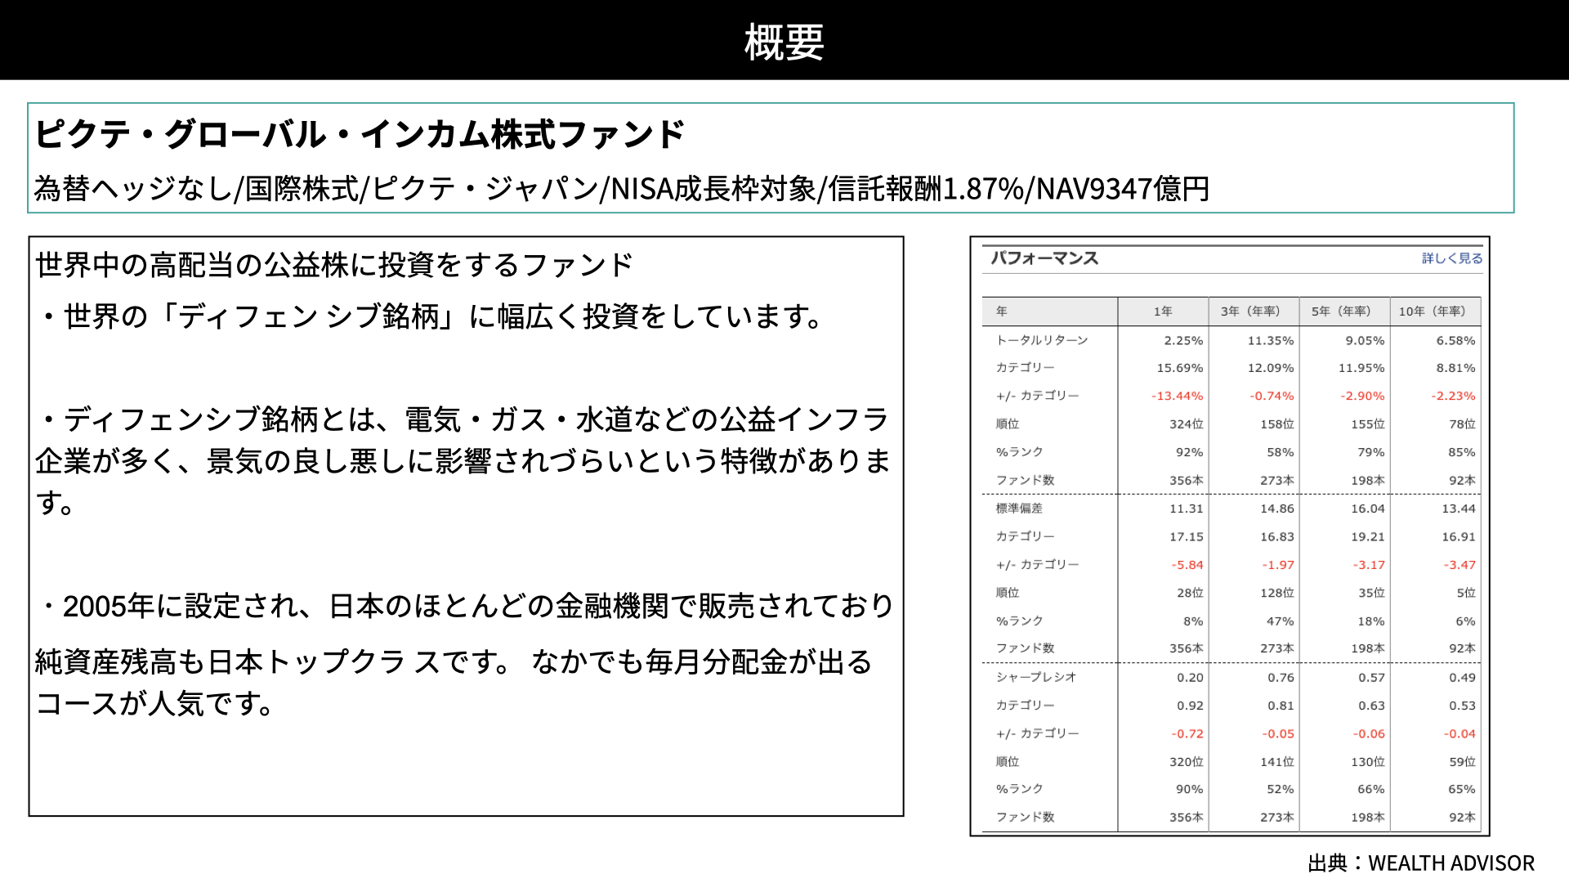Click the red -2.23% value
The image size is (1569, 883).
click(1453, 397)
